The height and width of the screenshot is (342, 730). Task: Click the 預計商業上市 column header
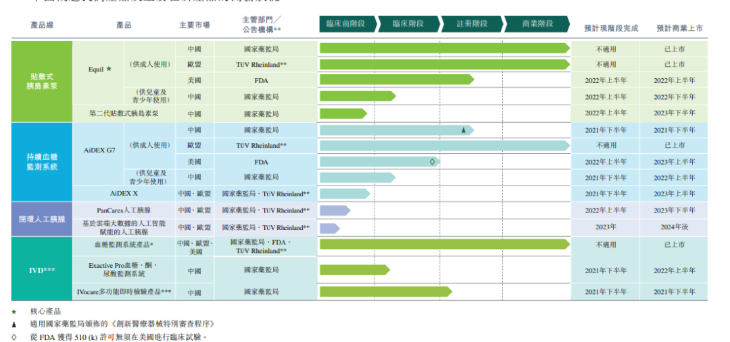tap(680, 28)
